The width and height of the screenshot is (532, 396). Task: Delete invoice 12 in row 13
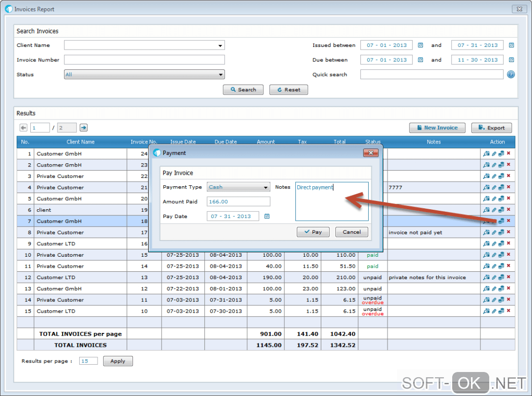[x=509, y=288]
